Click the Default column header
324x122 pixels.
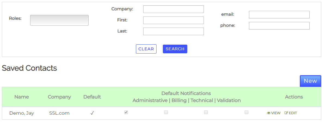pos(92,97)
